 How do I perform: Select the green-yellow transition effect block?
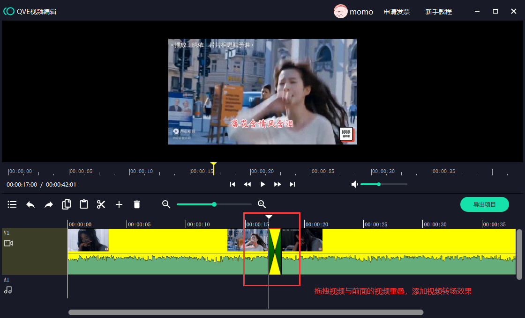click(x=275, y=252)
